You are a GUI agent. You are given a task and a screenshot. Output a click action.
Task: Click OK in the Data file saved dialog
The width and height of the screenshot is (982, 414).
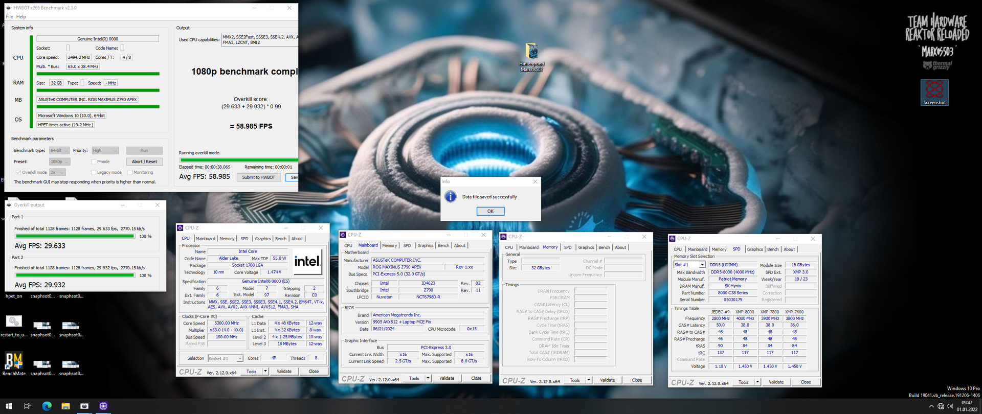point(490,211)
